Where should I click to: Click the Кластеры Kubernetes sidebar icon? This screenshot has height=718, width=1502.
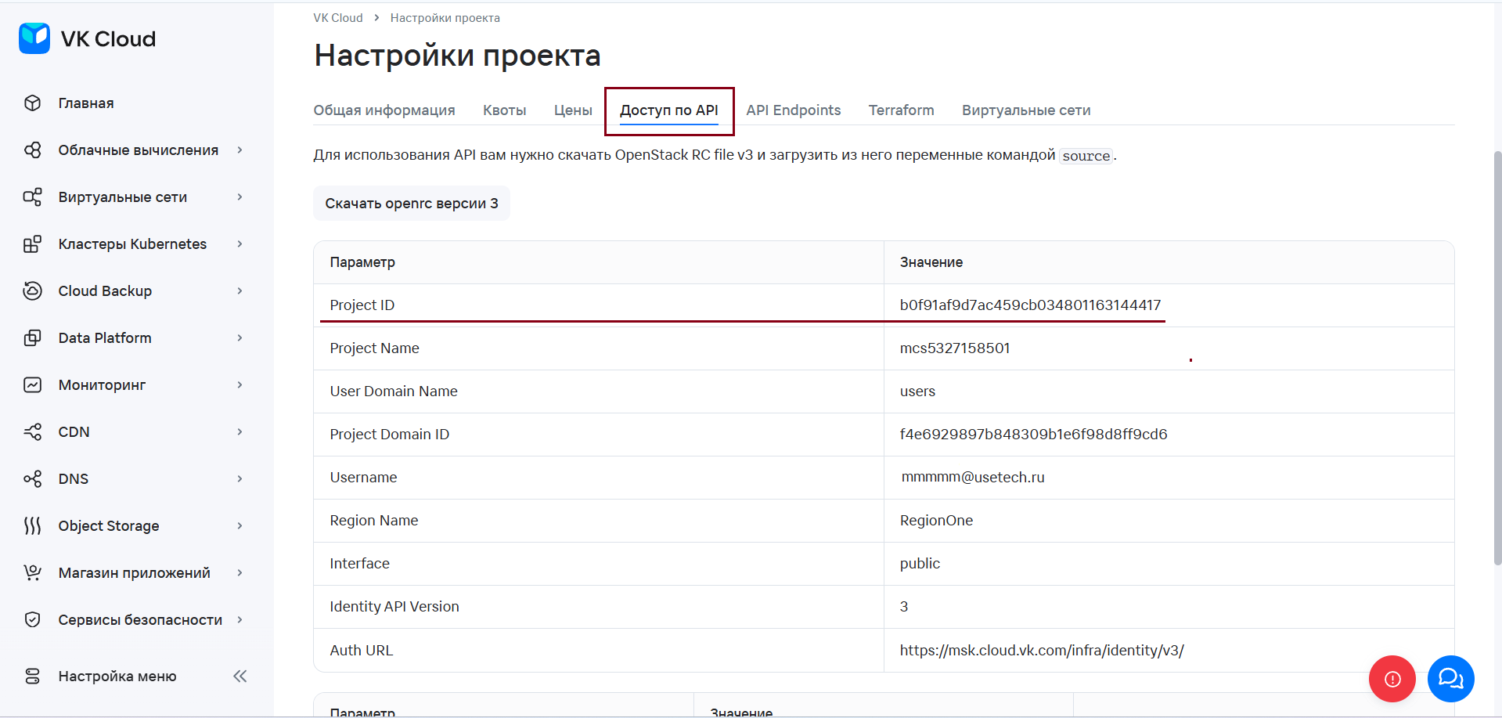click(x=32, y=244)
